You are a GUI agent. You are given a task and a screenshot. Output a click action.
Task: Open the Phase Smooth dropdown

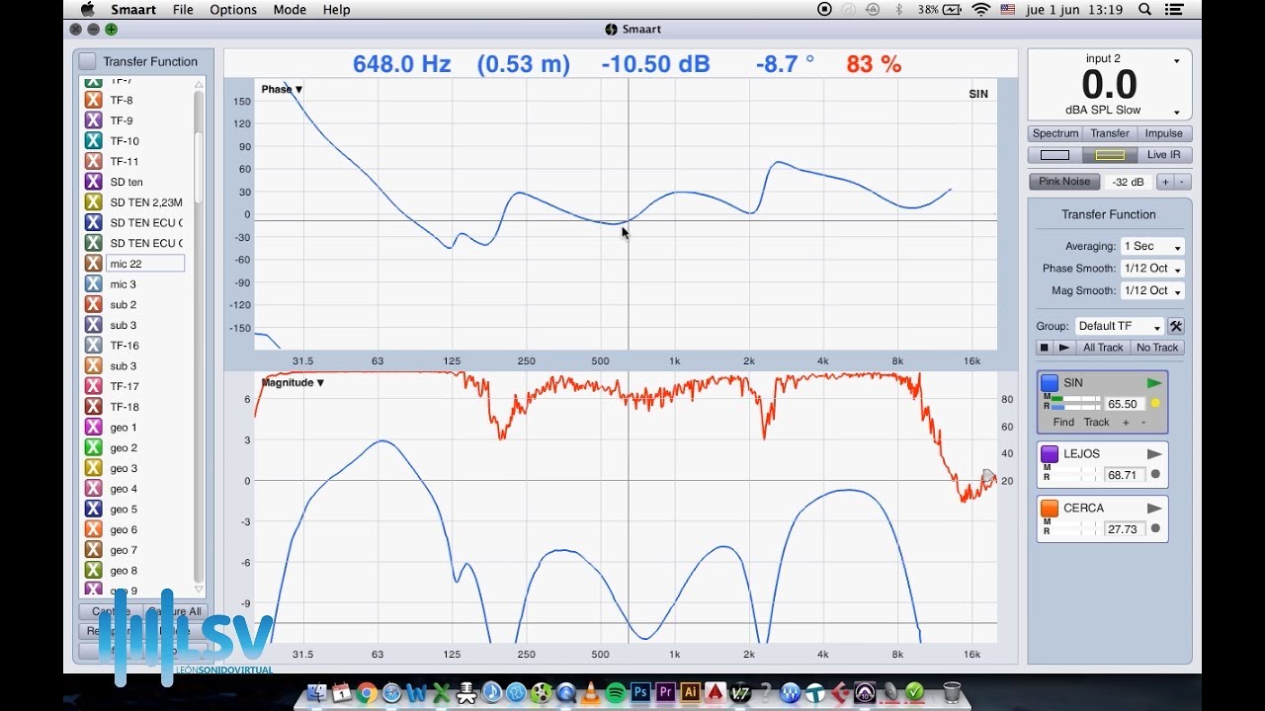tap(1152, 269)
